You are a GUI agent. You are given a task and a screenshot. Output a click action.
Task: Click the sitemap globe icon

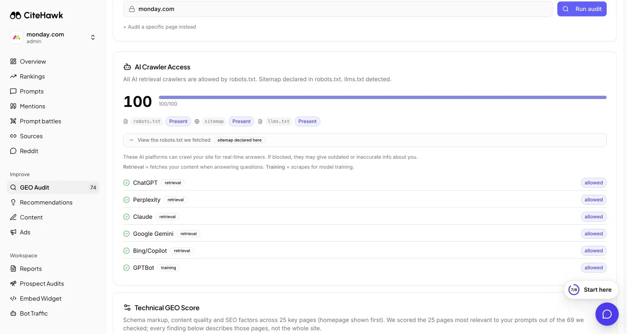coord(197,121)
